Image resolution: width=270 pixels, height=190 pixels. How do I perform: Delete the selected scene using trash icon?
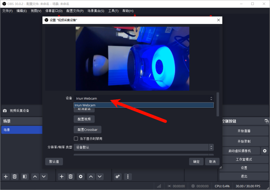point(15,177)
